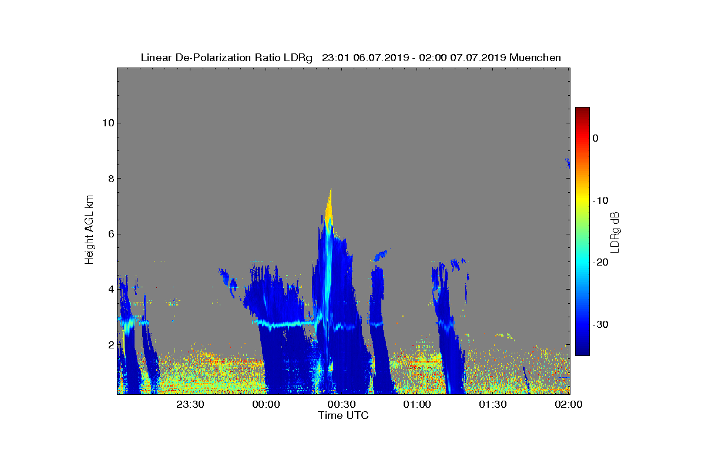
Task: Click the height tick label 8
Action: point(110,179)
